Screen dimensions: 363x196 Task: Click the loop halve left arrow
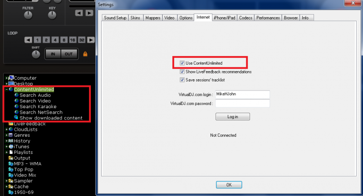28,40
